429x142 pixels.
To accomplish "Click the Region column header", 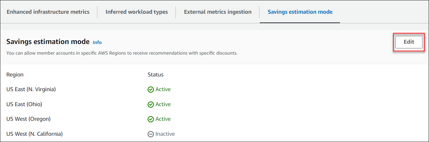I will (15, 75).
